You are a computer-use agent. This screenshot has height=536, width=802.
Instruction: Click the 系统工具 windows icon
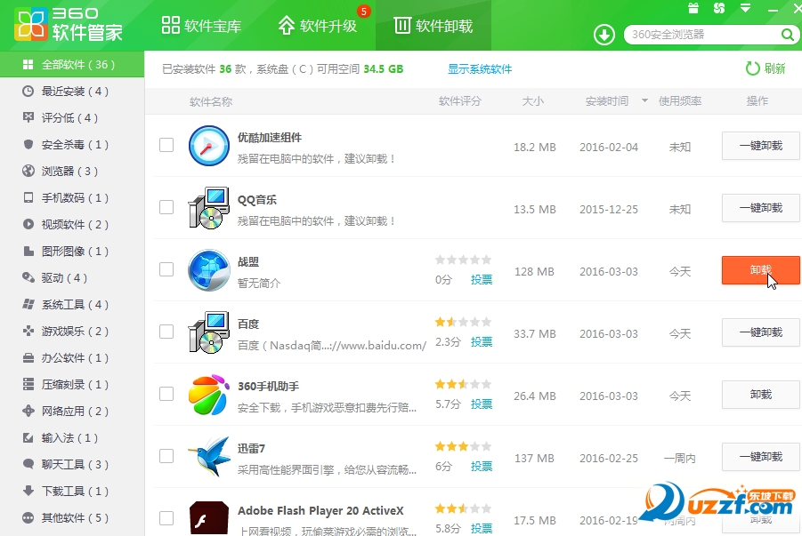[28, 305]
